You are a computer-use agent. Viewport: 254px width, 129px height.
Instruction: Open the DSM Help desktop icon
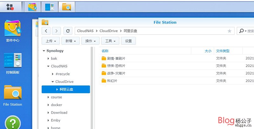[x=13, y=122]
